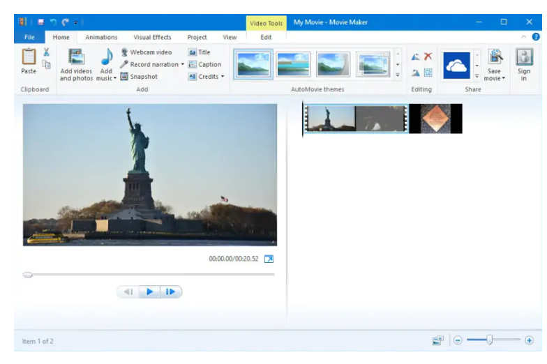The width and height of the screenshot is (547, 364).
Task: Expand the Add music dropdown arrow
Action: click(x=116, y=78)
